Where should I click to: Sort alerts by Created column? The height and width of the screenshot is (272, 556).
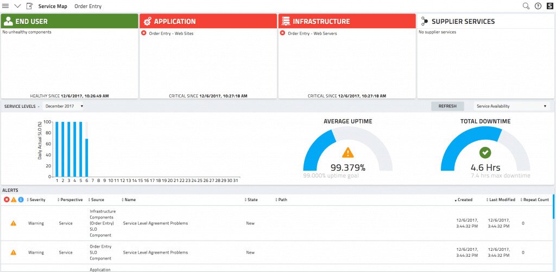click(x=464, y=200)
